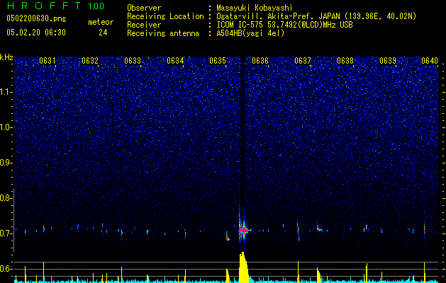Click the meteor count value 24
The width and height of the screenshot is (446, 283).
point(103,33)
